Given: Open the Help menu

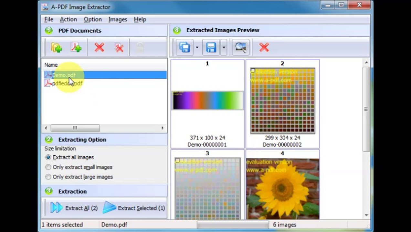Looking at the screenshot, I should click(x=140, y=19).
